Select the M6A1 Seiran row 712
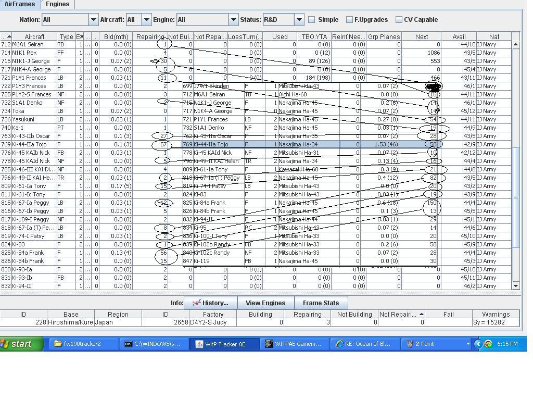The height and width of the screenshot is (400, 533). [256, 44]
